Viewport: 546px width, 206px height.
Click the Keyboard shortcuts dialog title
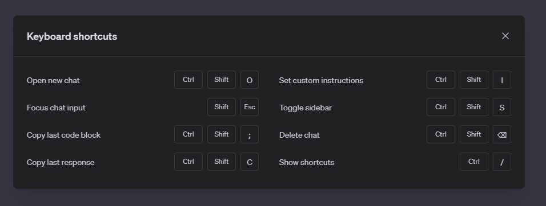coord(72,36)
